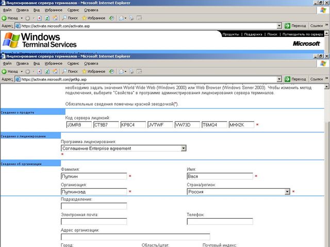330x247 pixels.
Task: Click Edit icon in front window toolbar
Action: point(139,72)
